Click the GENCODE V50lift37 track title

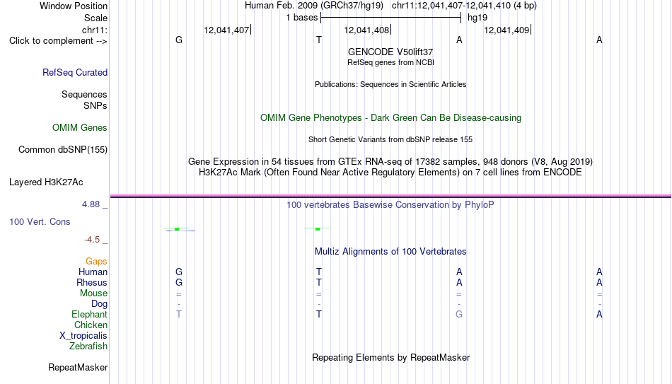tap(390, 52)
